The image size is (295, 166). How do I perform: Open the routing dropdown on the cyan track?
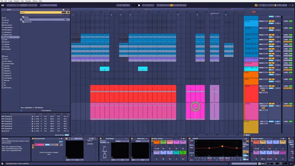pos(263,68)
